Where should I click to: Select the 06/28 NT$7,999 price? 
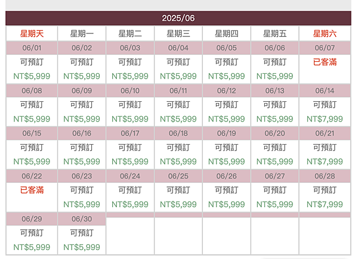(325, 204)
